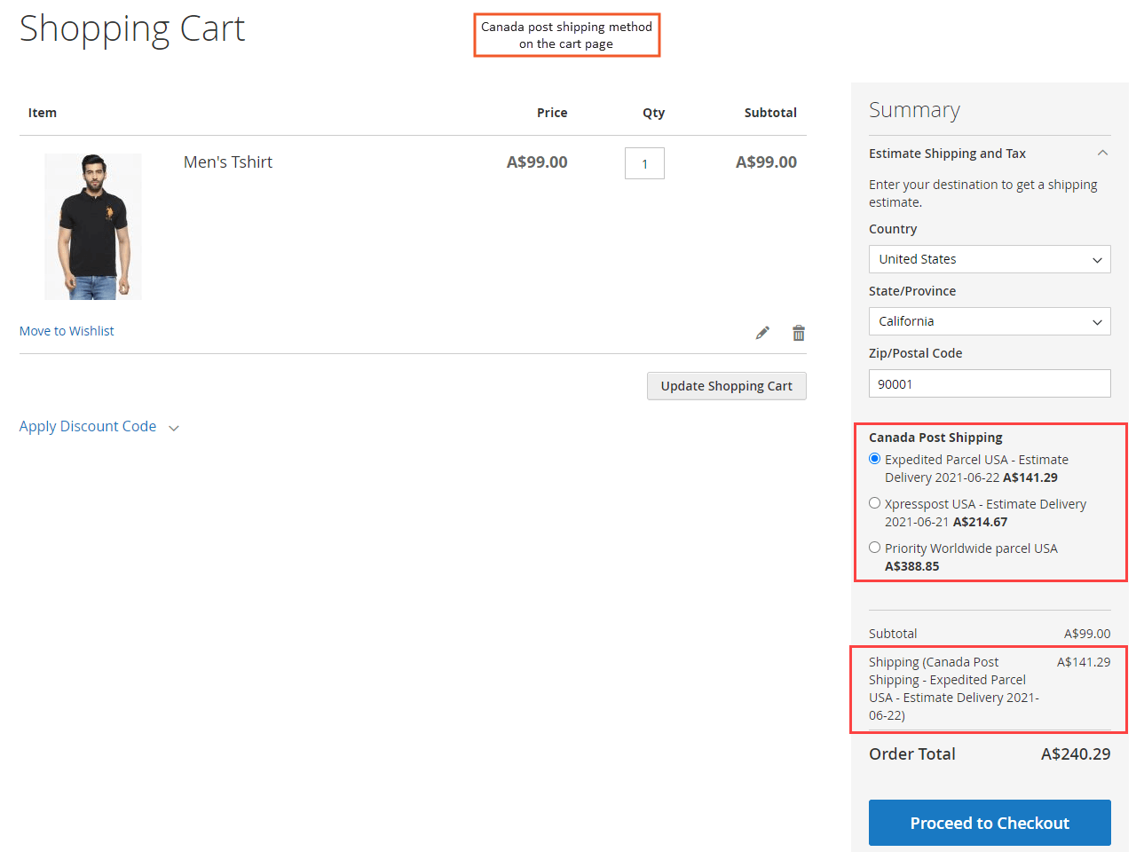Image resolution: width=1136 pixels, height=852 pixels.
Task: Remove item using the trash can icon
Action: click(799, 333)
